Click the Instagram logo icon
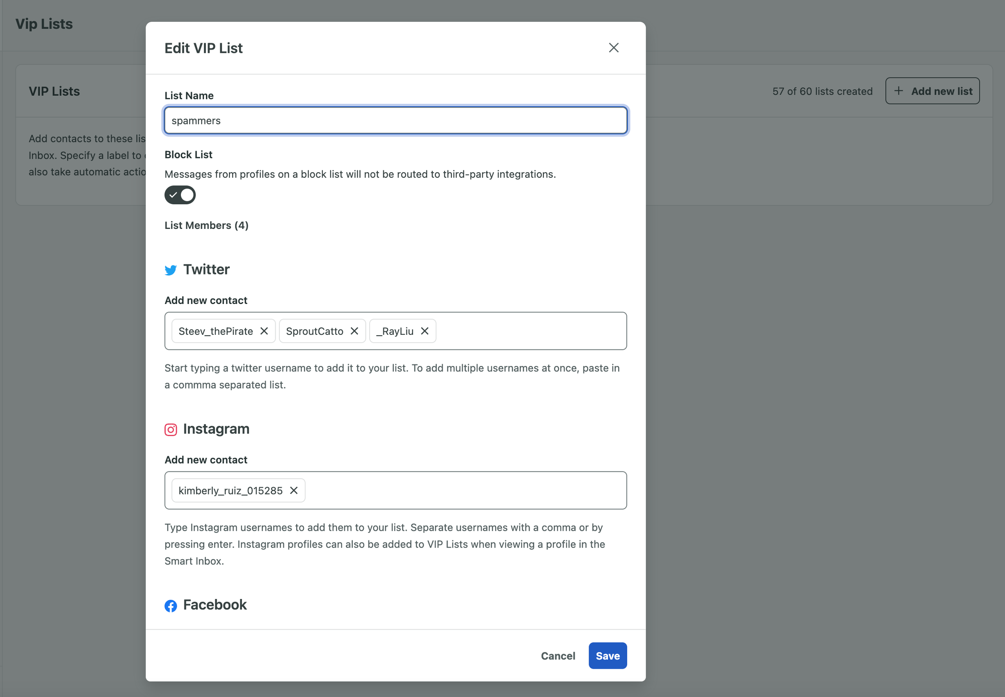This screenshot has width=1005, height=697. coord(171,430)
